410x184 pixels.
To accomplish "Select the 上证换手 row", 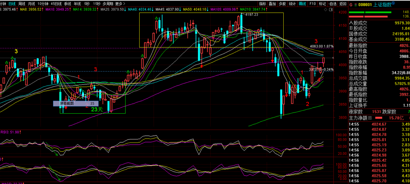I will point(379,105).
